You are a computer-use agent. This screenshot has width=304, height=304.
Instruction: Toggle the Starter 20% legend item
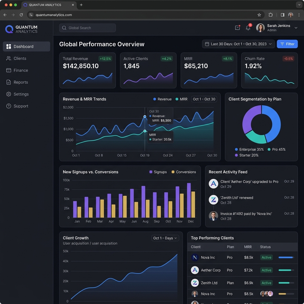click(247, 155)
